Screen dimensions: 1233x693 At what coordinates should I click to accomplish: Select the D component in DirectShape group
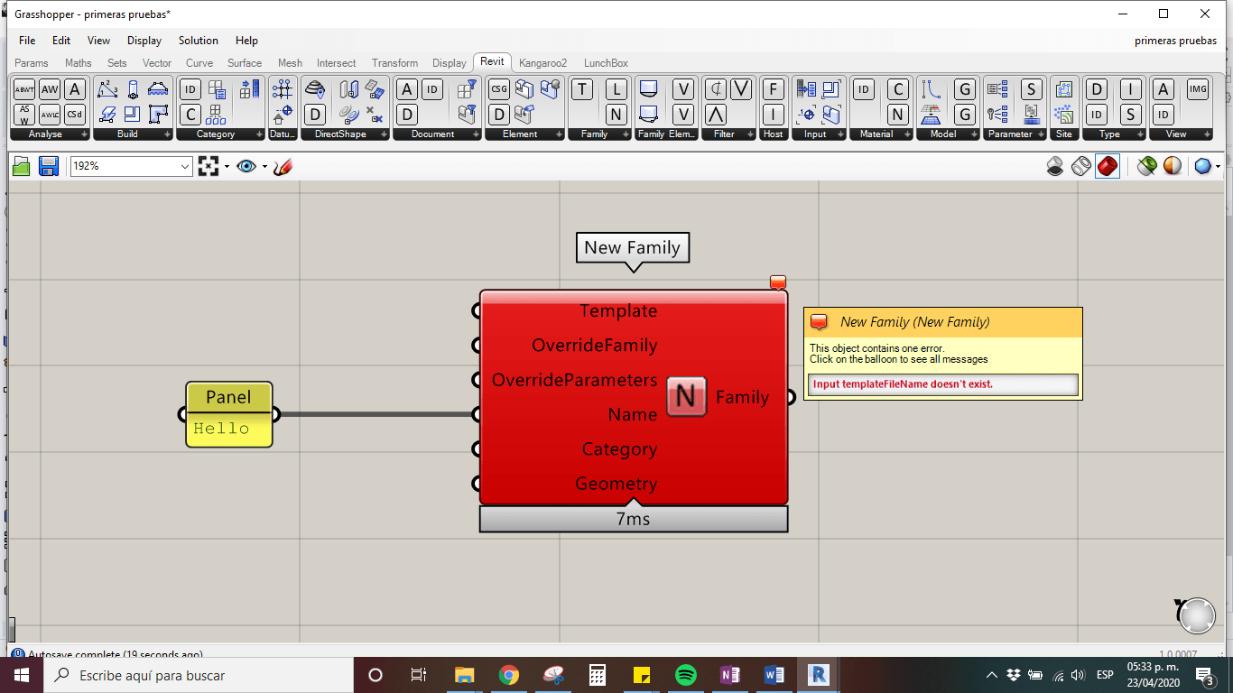315,115
